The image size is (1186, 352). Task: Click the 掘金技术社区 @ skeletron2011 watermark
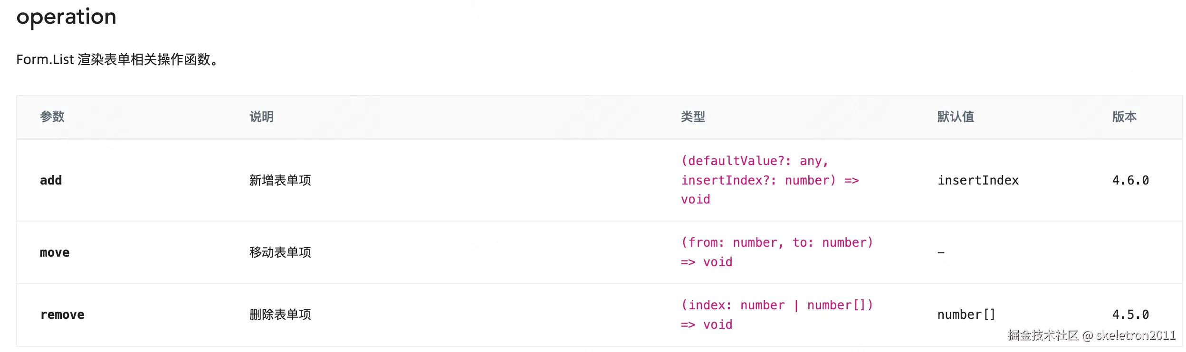click(1091, 335)
